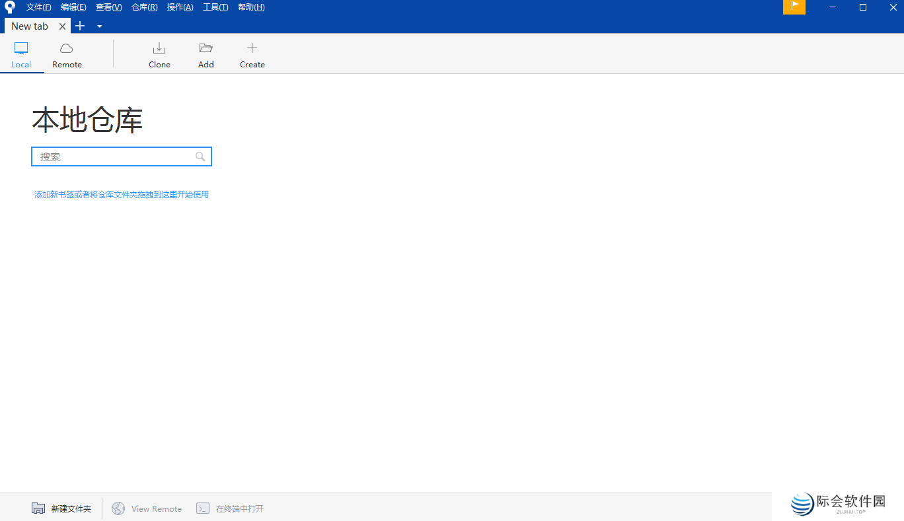This screenshot has height=521, width=904.
Task: Open a new tab with the plus button
Action: pos(80,26)
